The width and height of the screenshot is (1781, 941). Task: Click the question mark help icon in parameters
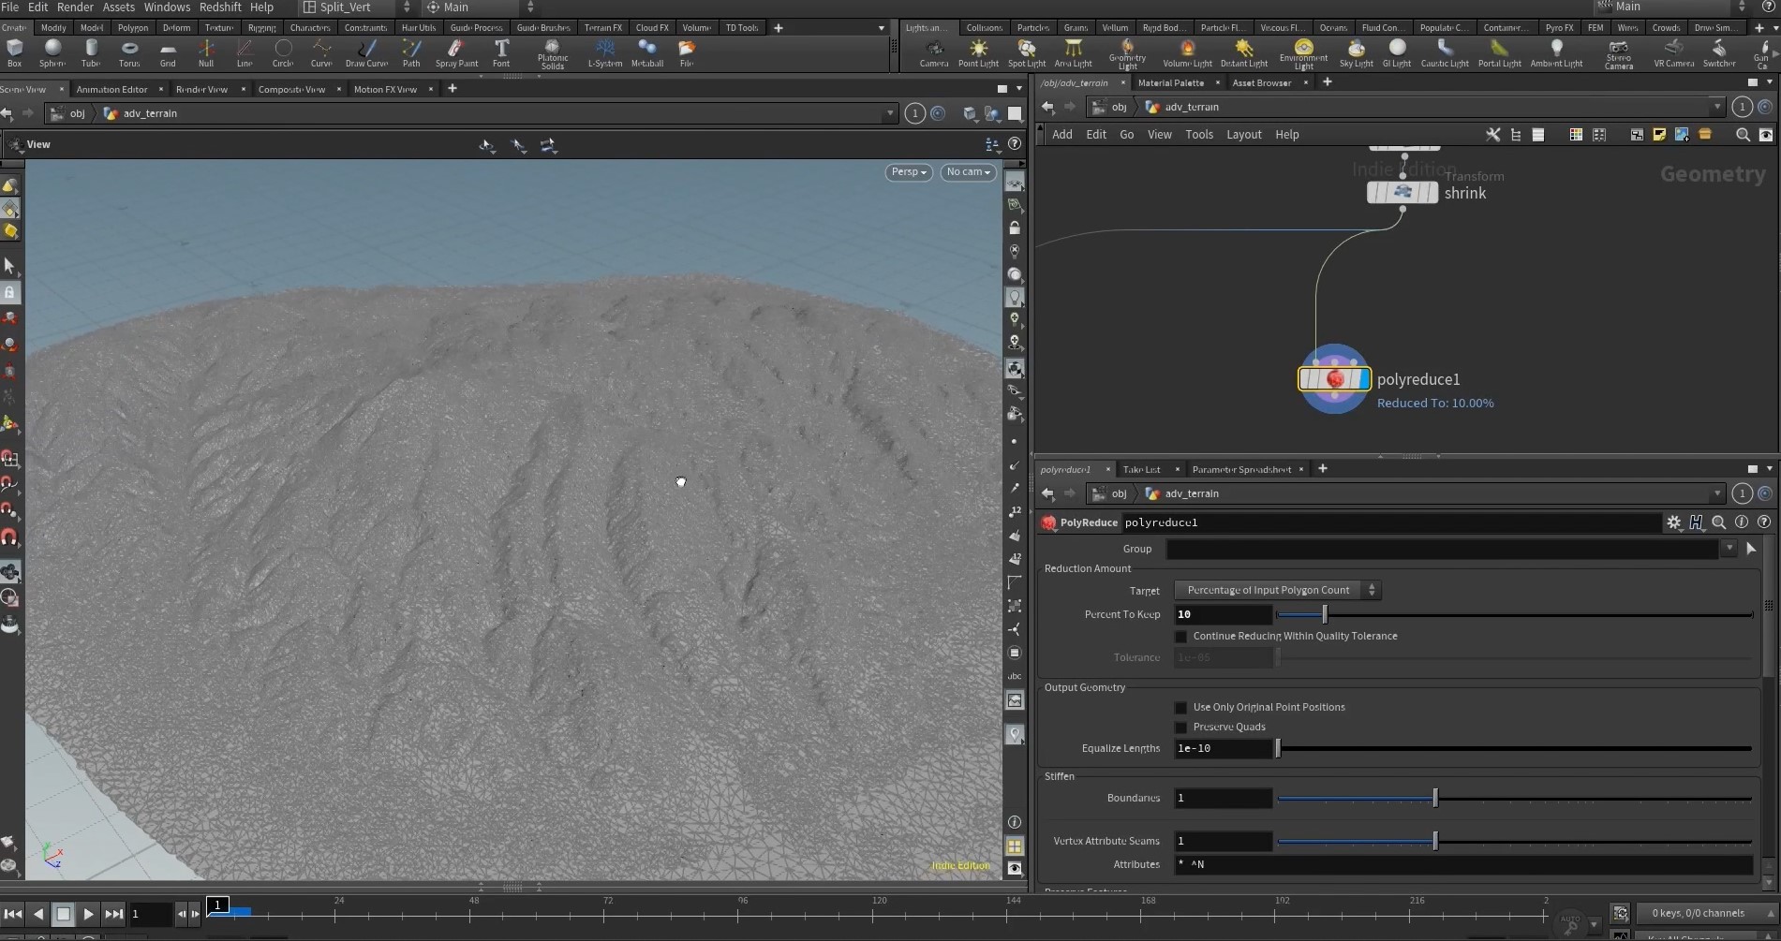pos(1764,522)
